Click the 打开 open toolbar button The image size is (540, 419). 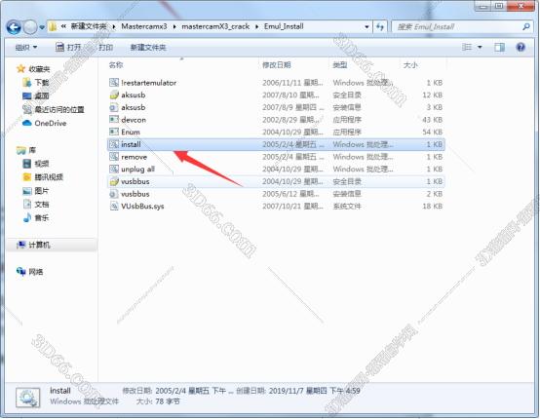click(x=68, y=47)
